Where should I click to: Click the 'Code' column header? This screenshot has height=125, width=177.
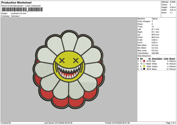(x=166, y=59)
